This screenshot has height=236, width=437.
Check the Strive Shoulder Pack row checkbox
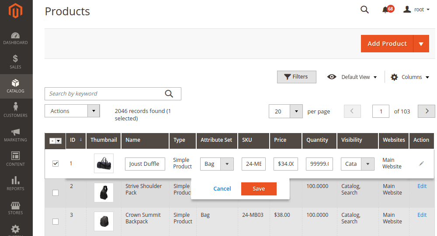55,192
